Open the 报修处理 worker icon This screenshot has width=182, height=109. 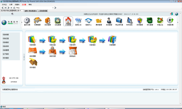click(x=52, y=51)
